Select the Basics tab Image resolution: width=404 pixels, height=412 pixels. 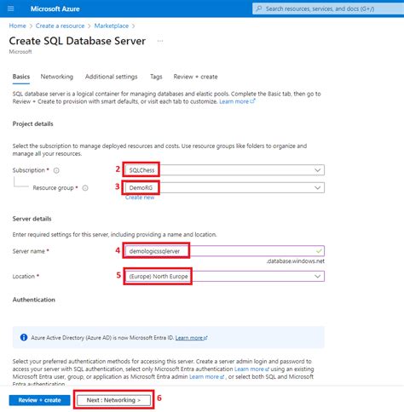coord(21,77)
